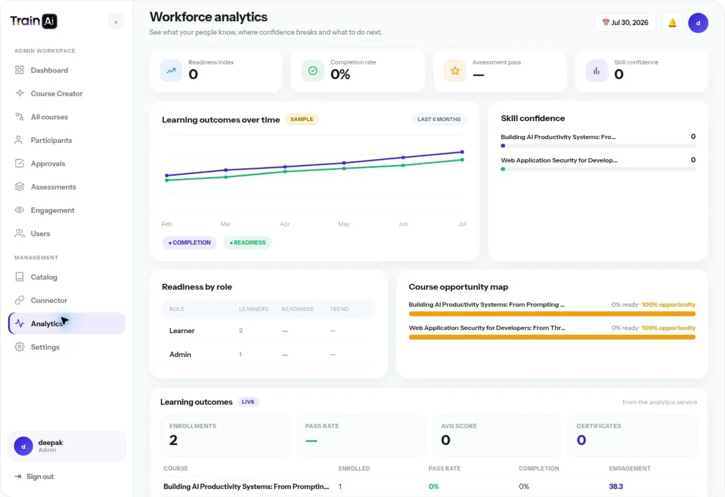The image size is (725, 497).
Task: Click the All courses icon
Action: pos(20,117)
